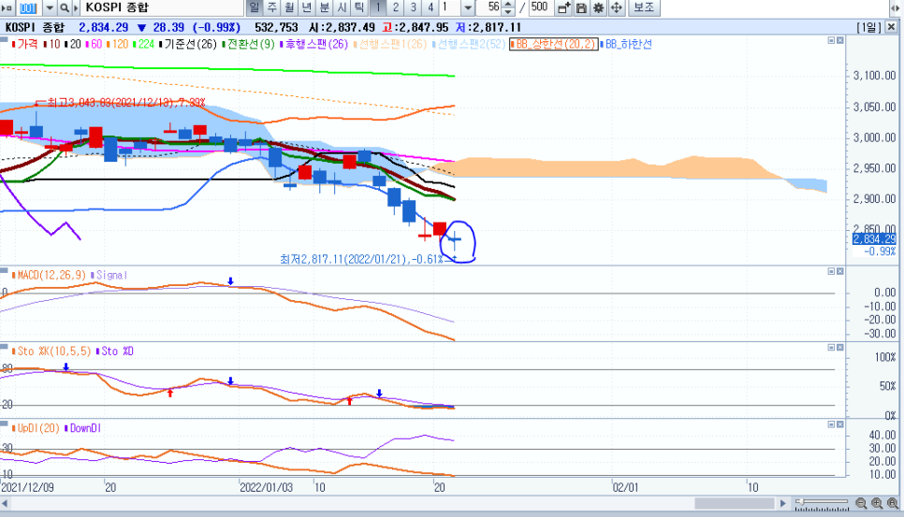Image resolution: width=904 pixels, height=517 pixels.
Task: Click the horizontal scrollbar right arrow
Action: [782, 503]
